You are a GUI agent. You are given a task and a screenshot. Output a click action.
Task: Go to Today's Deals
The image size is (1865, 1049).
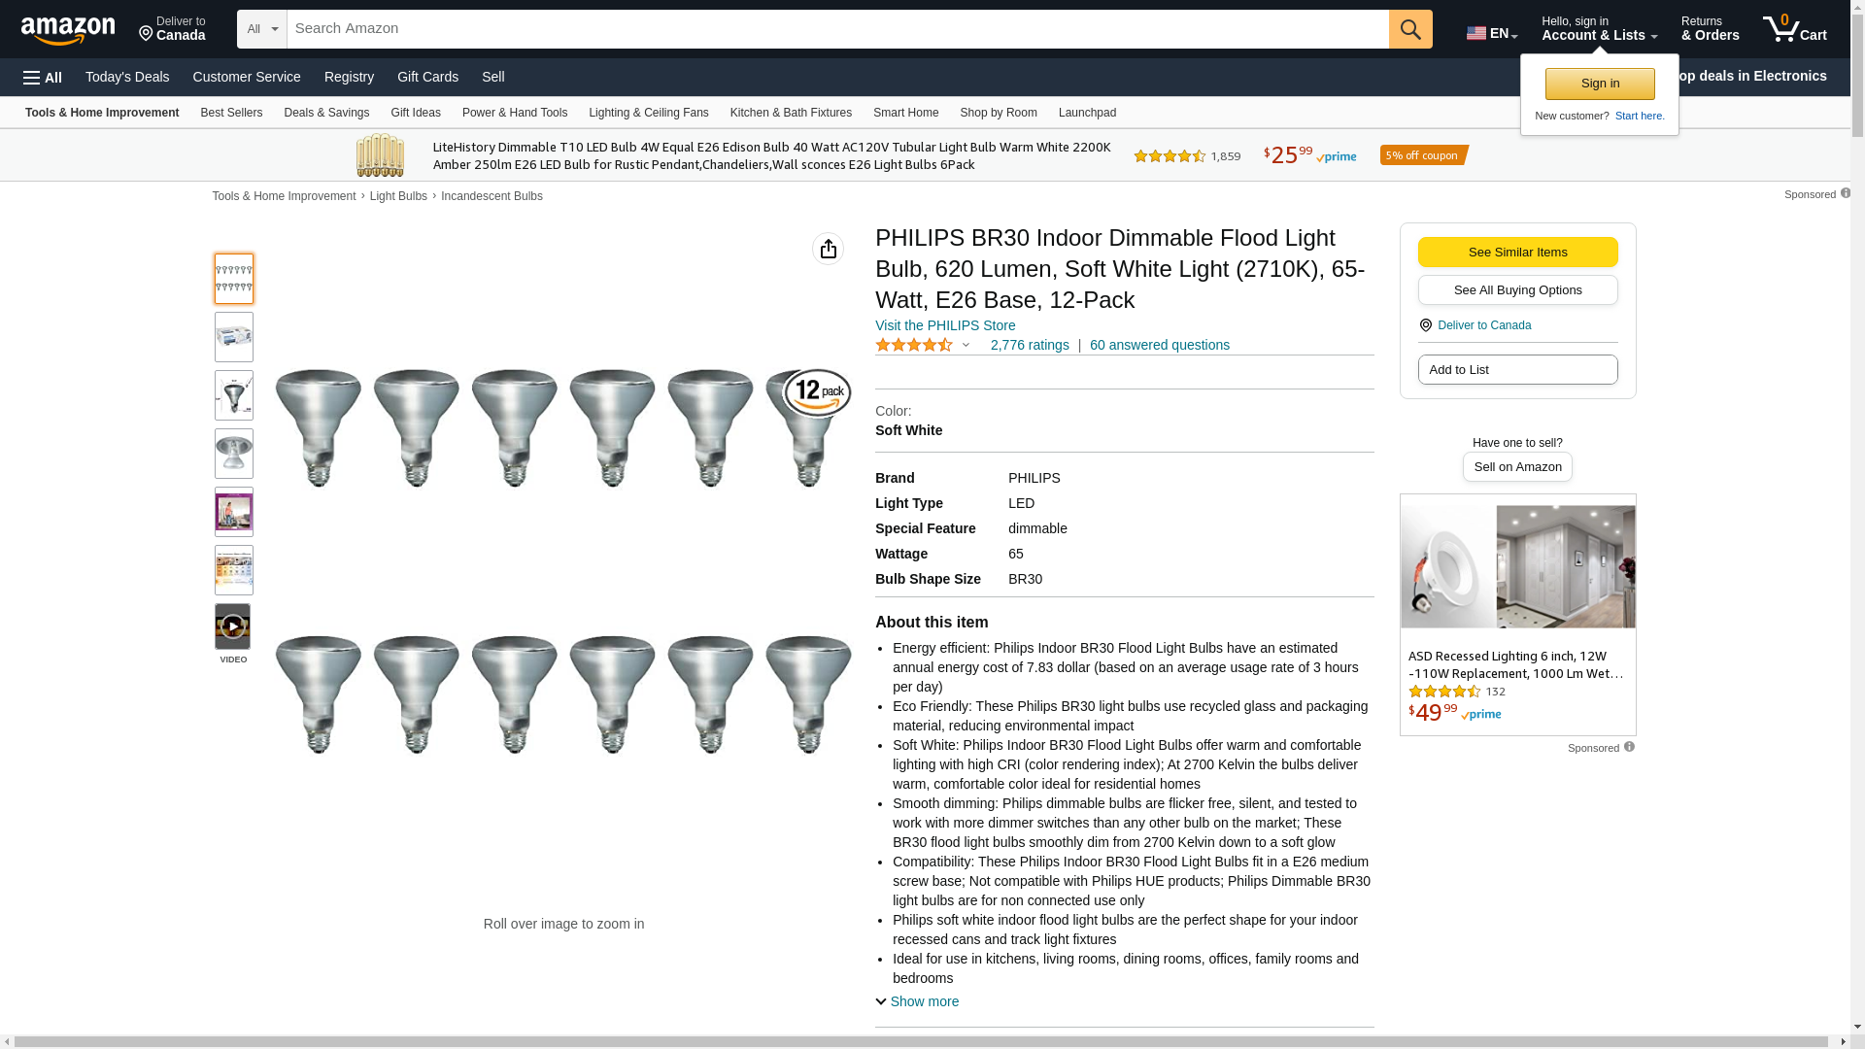[127, 77]
